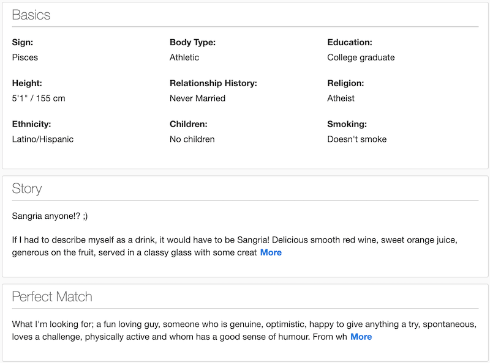Click the Atheist religion value
The width and height of the screenshot is (490, 363).
click(341, 98)
